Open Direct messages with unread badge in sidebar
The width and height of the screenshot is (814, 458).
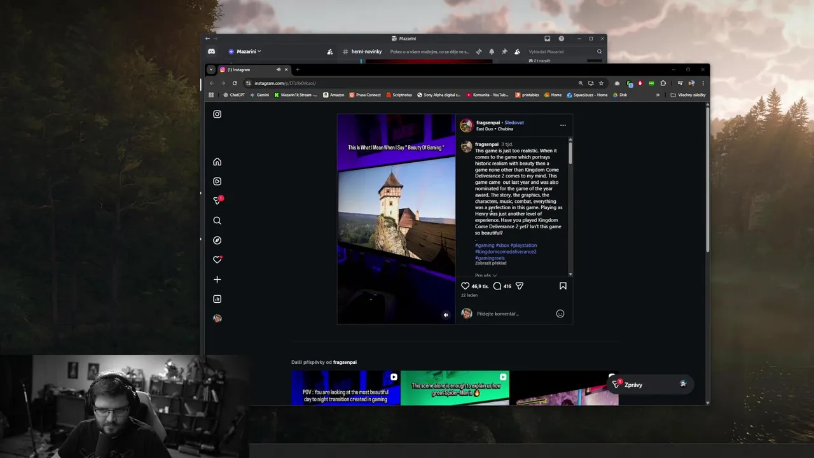(x=217, y=200)
